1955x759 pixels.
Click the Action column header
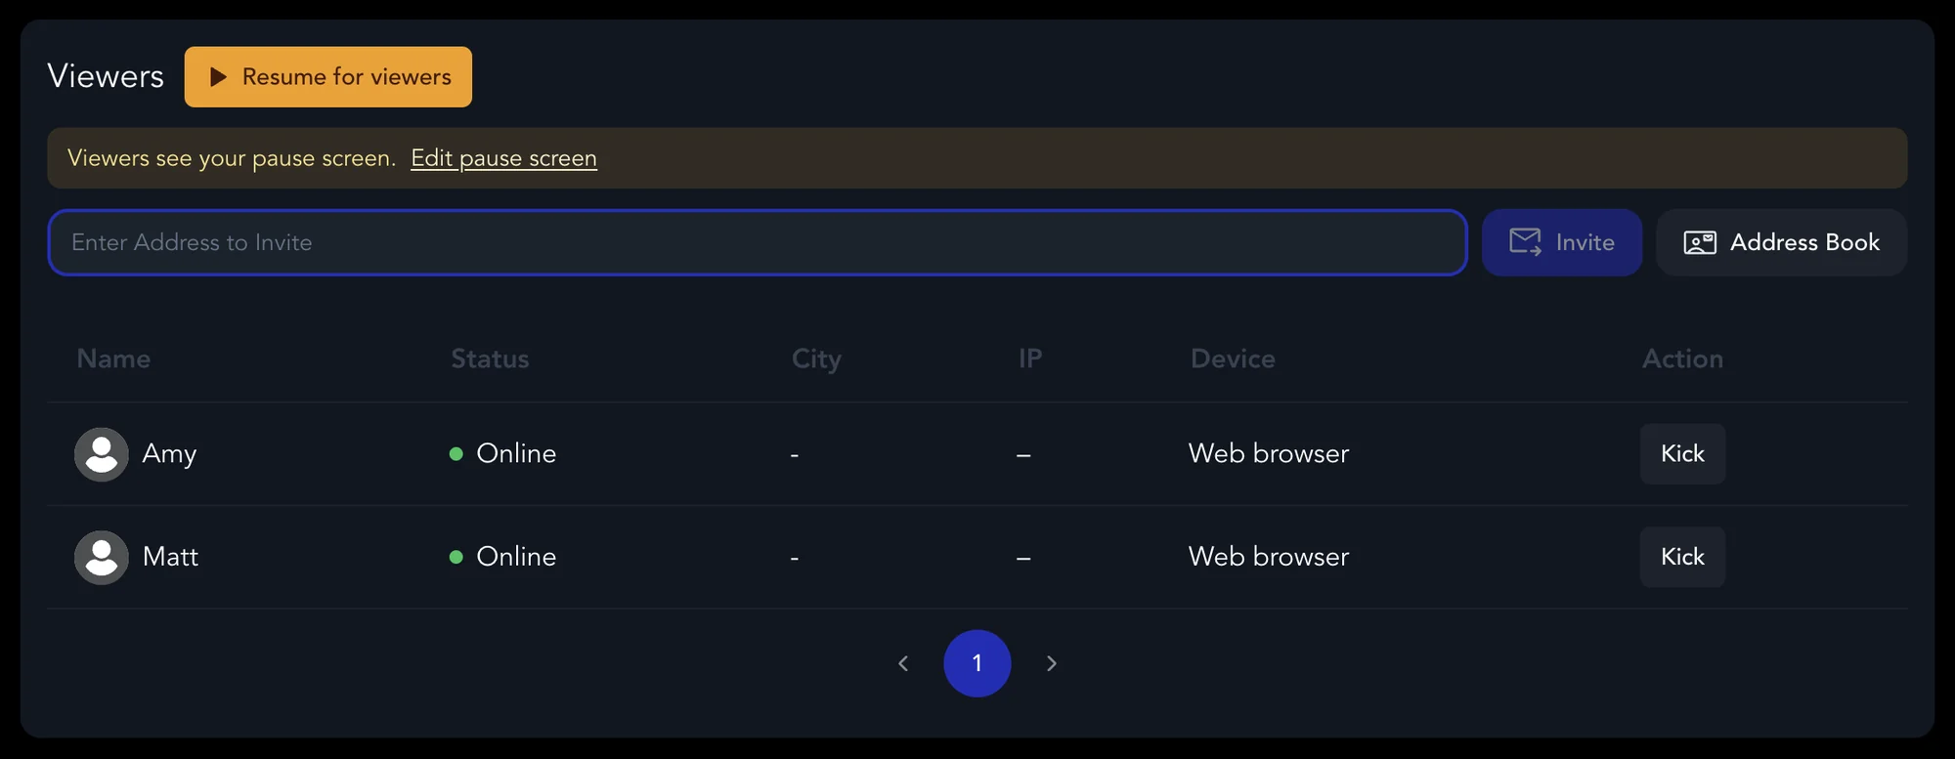click(x=1682, y=358)
